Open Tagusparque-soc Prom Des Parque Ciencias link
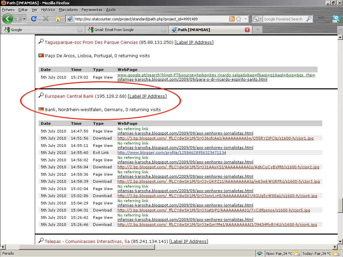The height and width of the screenshot is (257, 343). [x=91, y=42]
